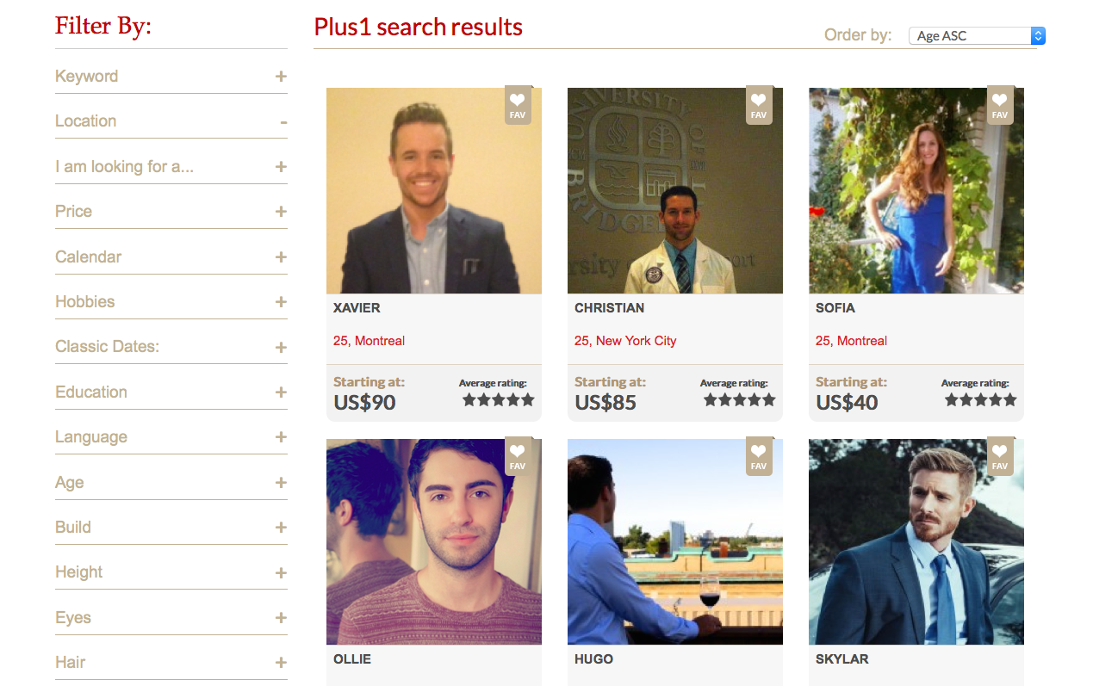
Task: Favorite Xavier's profile with the heart icon
Action: point(518,105)
